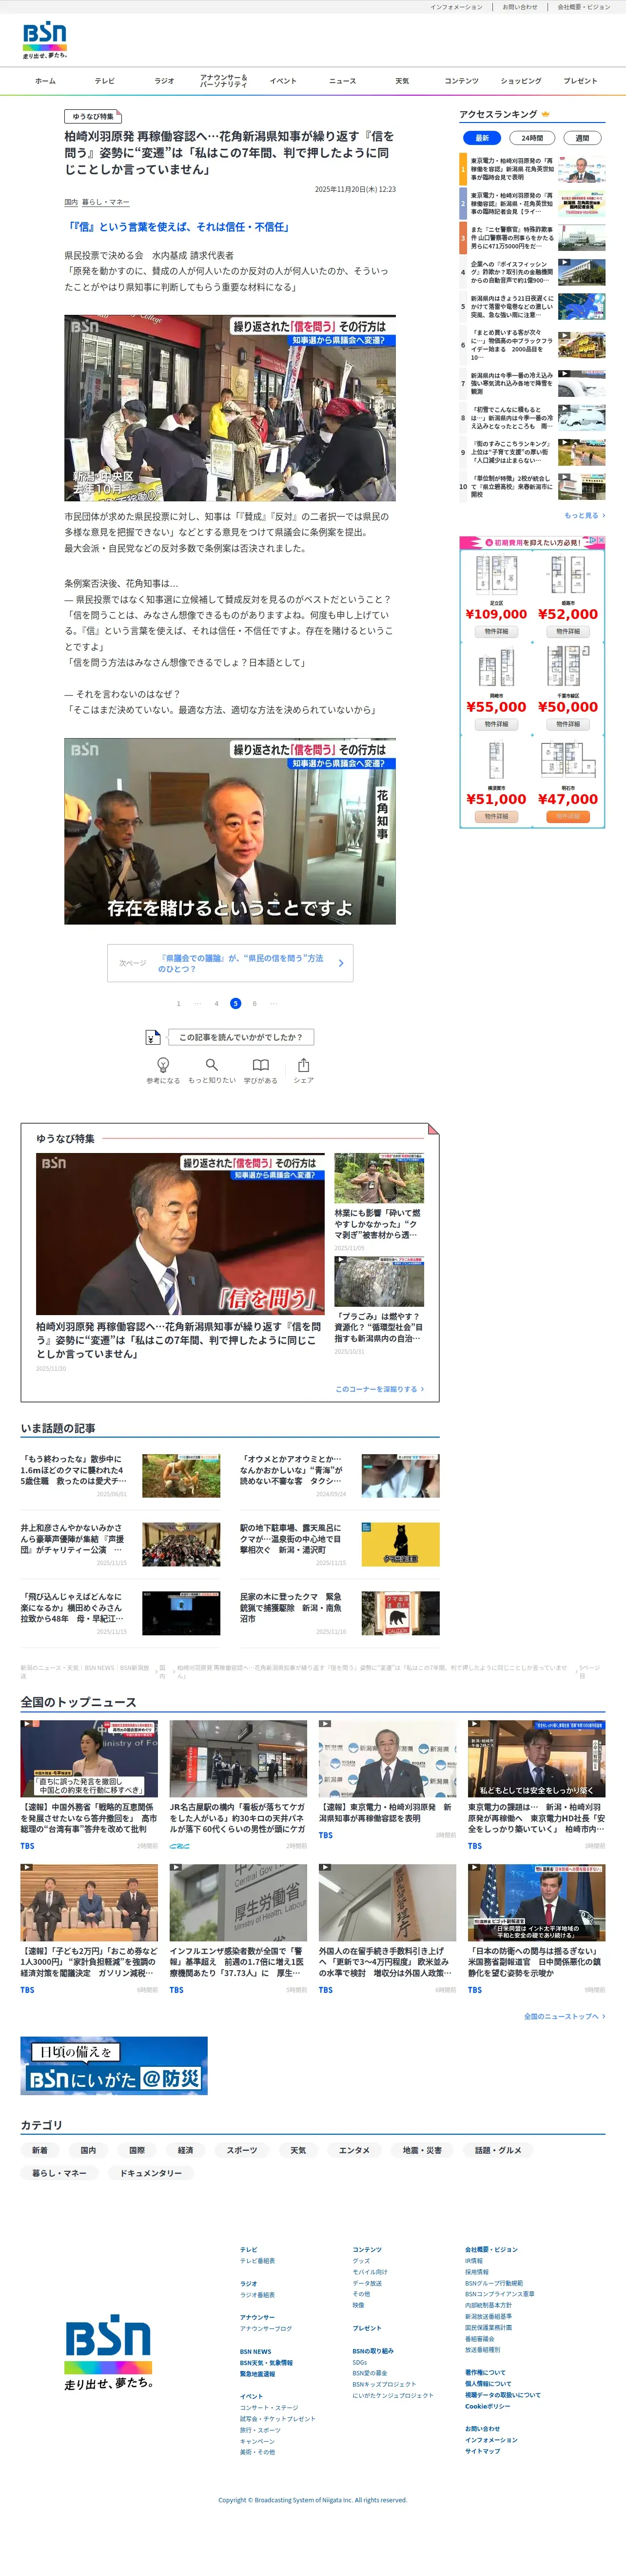Open the JR名古屋駅 news card

pyautogui.click(x=238, y=1786)
